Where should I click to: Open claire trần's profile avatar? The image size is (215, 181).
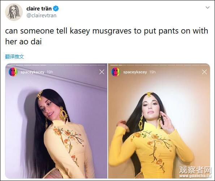pos(14,12)
